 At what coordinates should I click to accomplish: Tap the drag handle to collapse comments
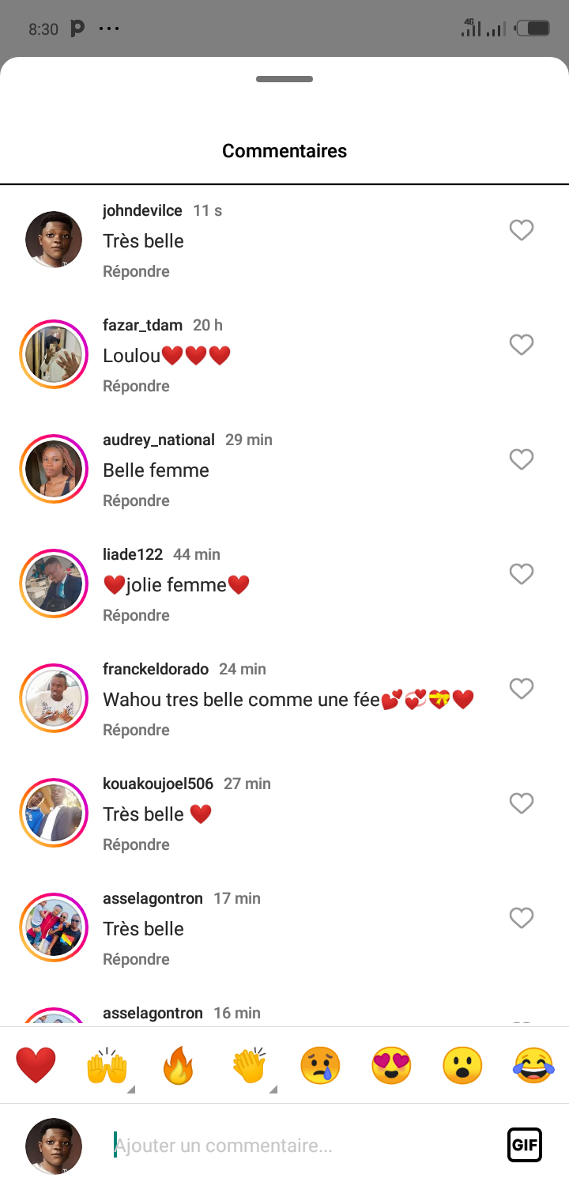pyautogui.click(x=284, y=79)
